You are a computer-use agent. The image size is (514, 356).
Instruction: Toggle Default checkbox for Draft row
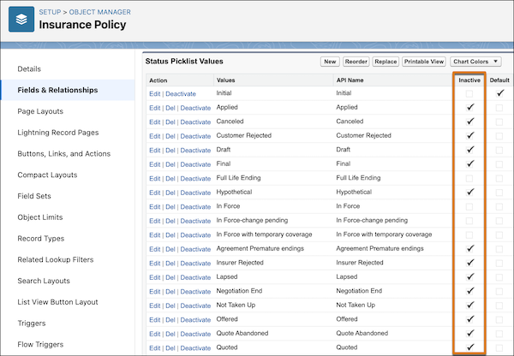tap(499, 151)
